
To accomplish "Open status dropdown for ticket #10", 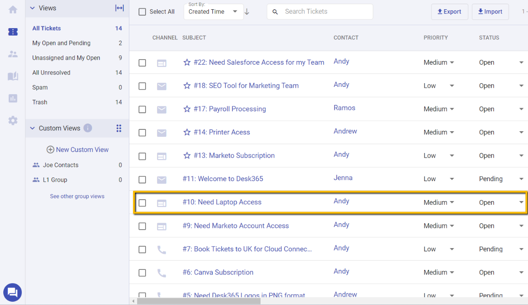I will 522,202.
